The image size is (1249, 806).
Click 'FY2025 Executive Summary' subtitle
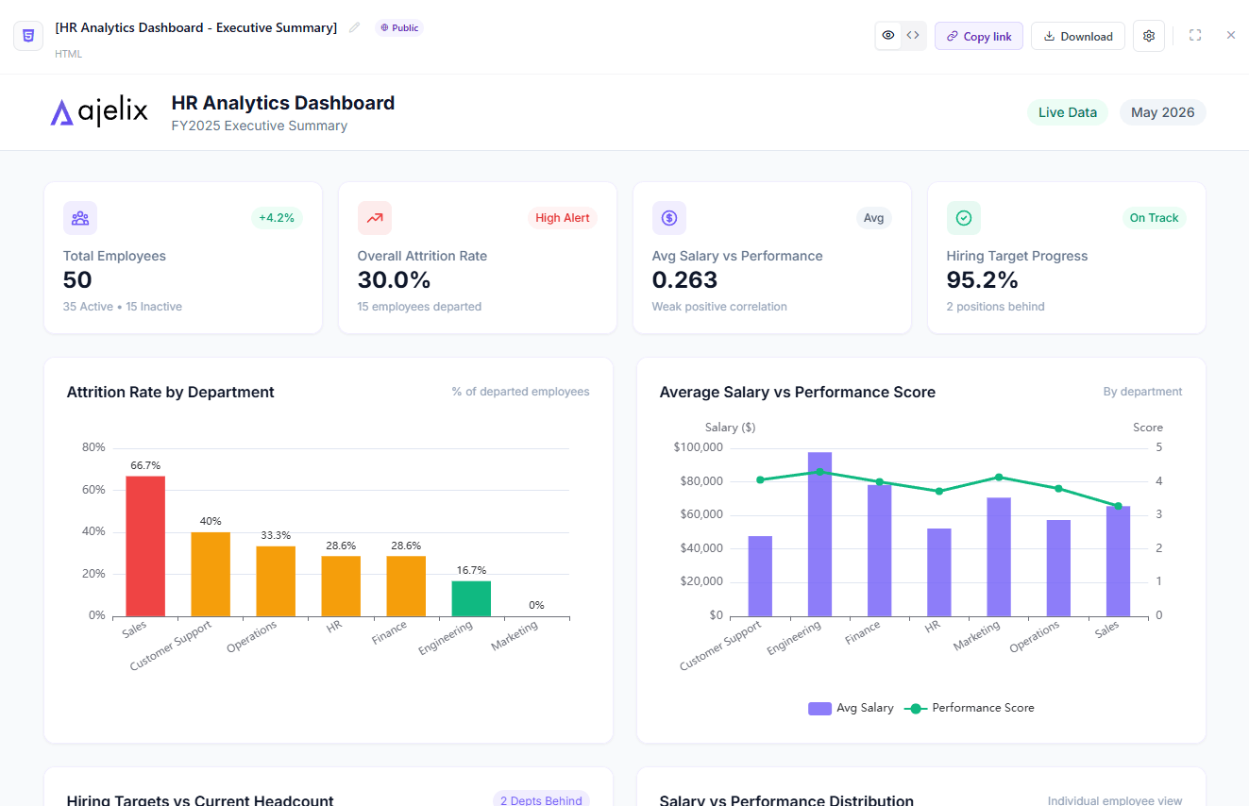[x=260, y=126]
